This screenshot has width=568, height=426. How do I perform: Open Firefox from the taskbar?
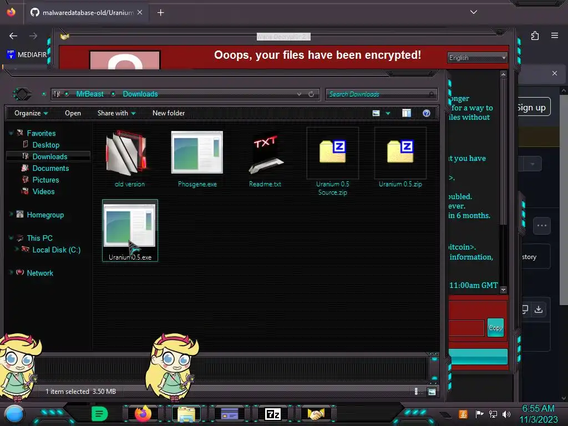point(143,414)
